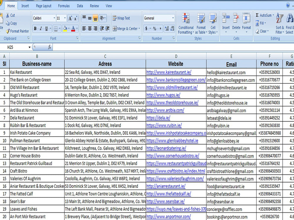
Task: Apply red font color
Action: click(x=73, y=29)
